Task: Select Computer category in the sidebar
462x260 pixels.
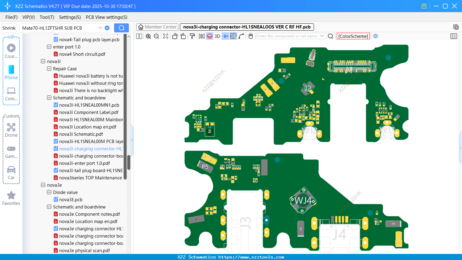Action: coord(11,94)
